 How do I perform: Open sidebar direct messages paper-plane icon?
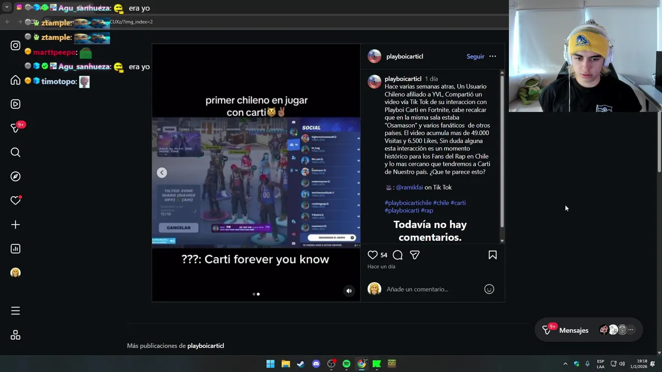click(x=16, y=128)
